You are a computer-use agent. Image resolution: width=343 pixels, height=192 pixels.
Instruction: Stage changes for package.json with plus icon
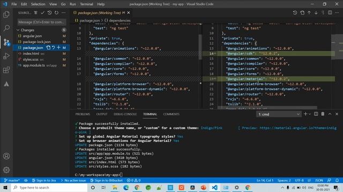pyautogui.click(x=58, y=47)
